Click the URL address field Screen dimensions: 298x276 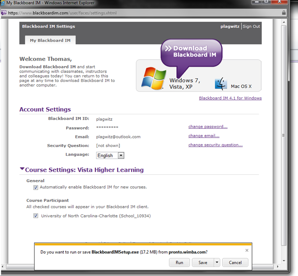pos(144,13)
